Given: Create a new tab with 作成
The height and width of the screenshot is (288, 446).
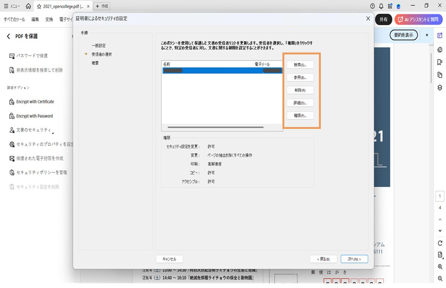Looking at the screenshot, I should tap(102, 6).
